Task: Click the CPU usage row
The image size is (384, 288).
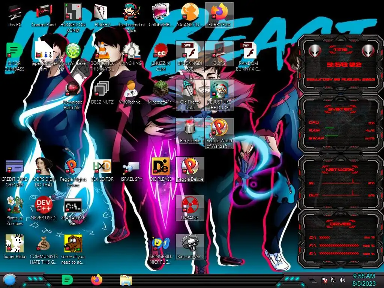Action: click(342, 123)
